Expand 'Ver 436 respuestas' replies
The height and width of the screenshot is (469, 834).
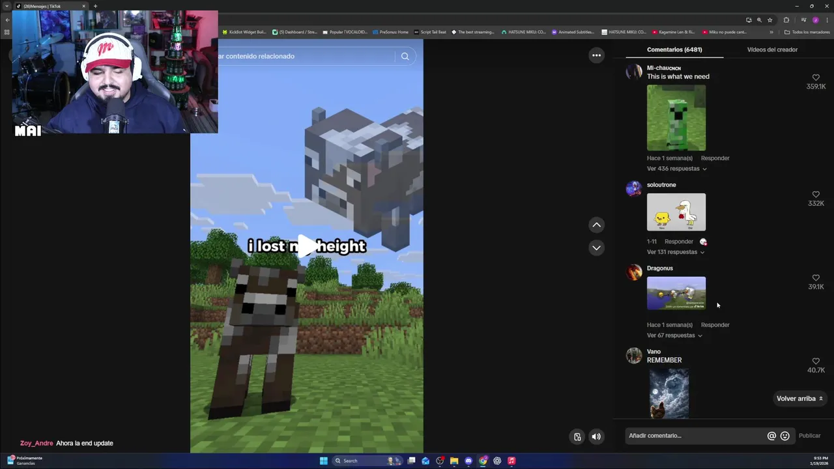click(676, 169)
